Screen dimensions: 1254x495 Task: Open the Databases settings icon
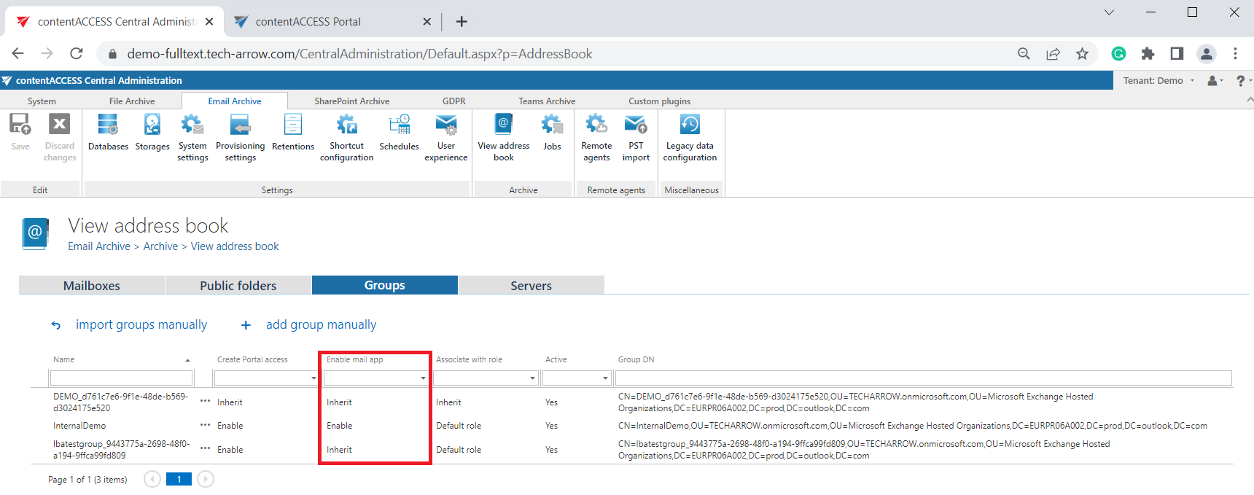(x=108, y=133)
